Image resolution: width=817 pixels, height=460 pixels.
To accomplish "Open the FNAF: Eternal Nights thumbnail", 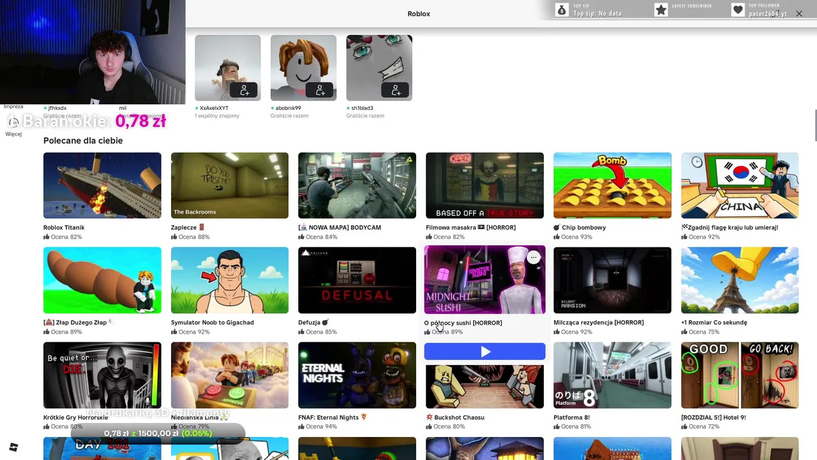I will point(357,375).
